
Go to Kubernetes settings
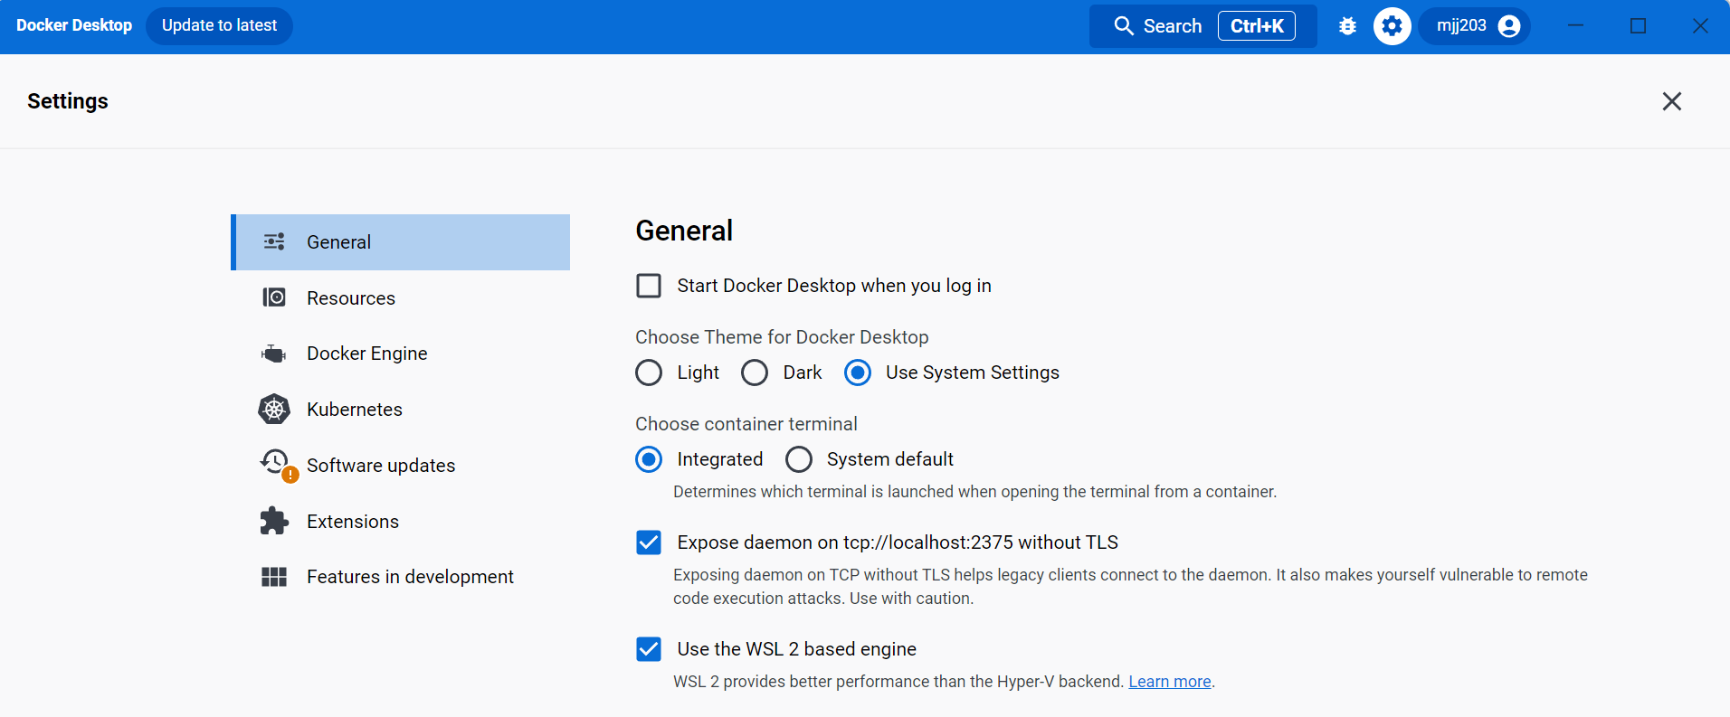coord(401,410)
